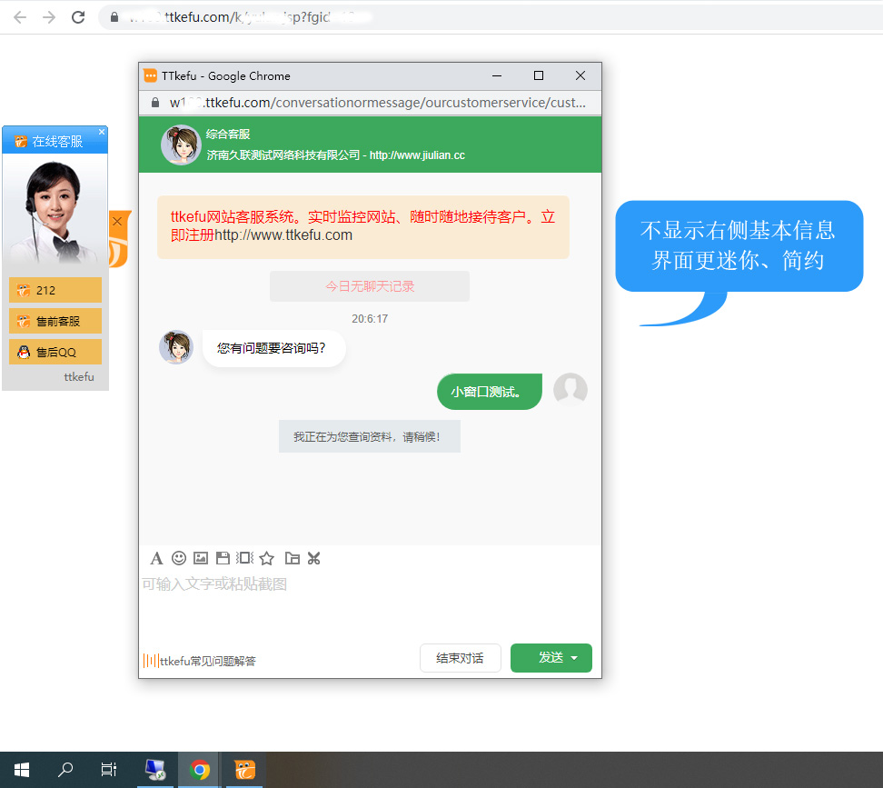883x788 pixels.
Task: Click the shake window icon
Action: pos(245,558)
